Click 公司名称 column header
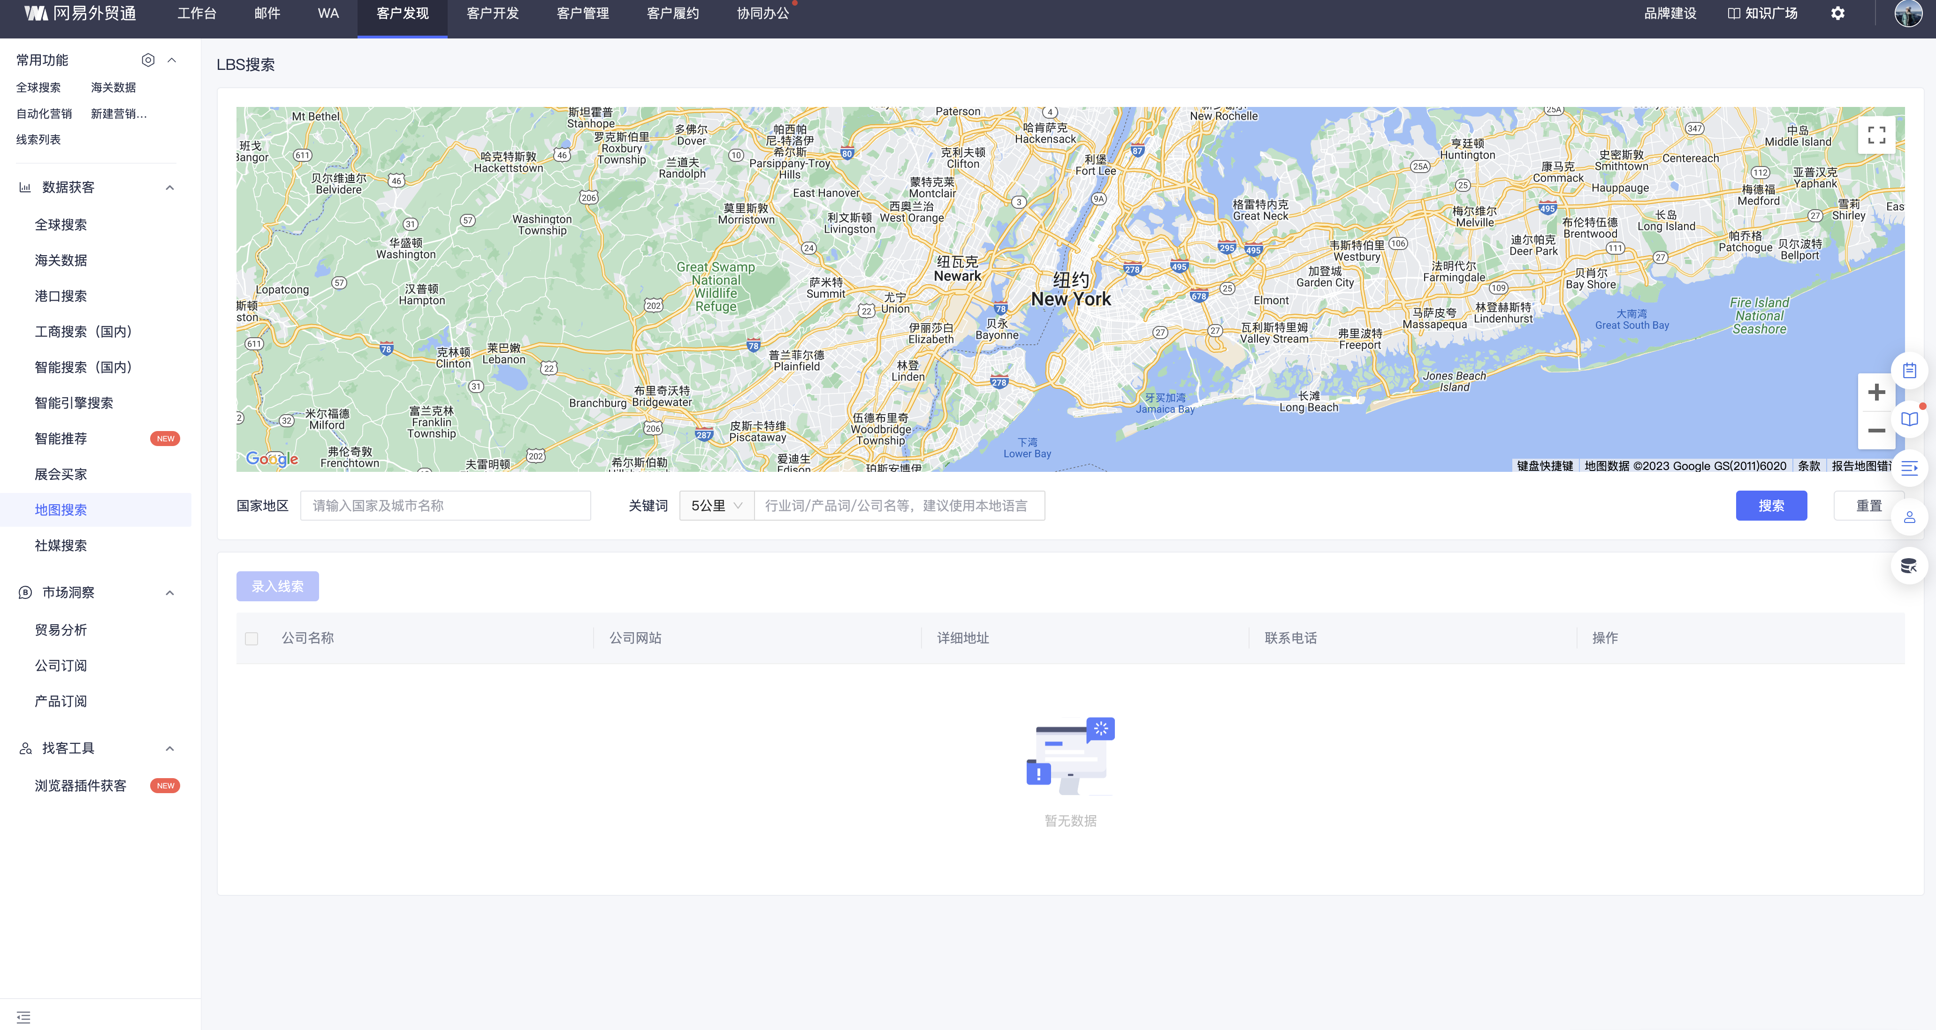The height and width of the screenshot is (1030, 1936). coord(308,638)
